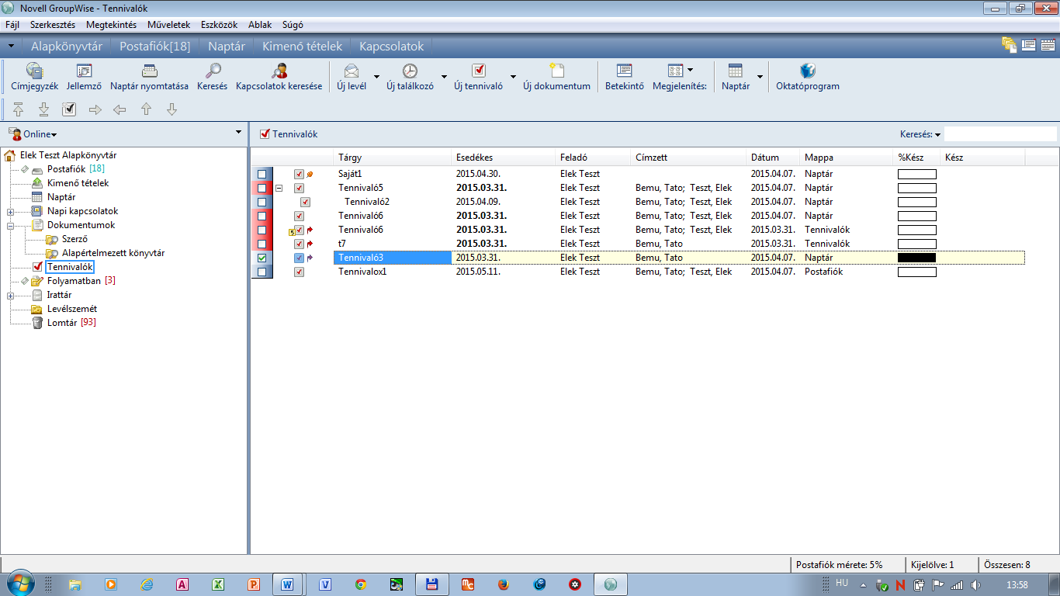Click the move-to-top arrow icon
The image size is (1060, 596).
tap(19, 109)
